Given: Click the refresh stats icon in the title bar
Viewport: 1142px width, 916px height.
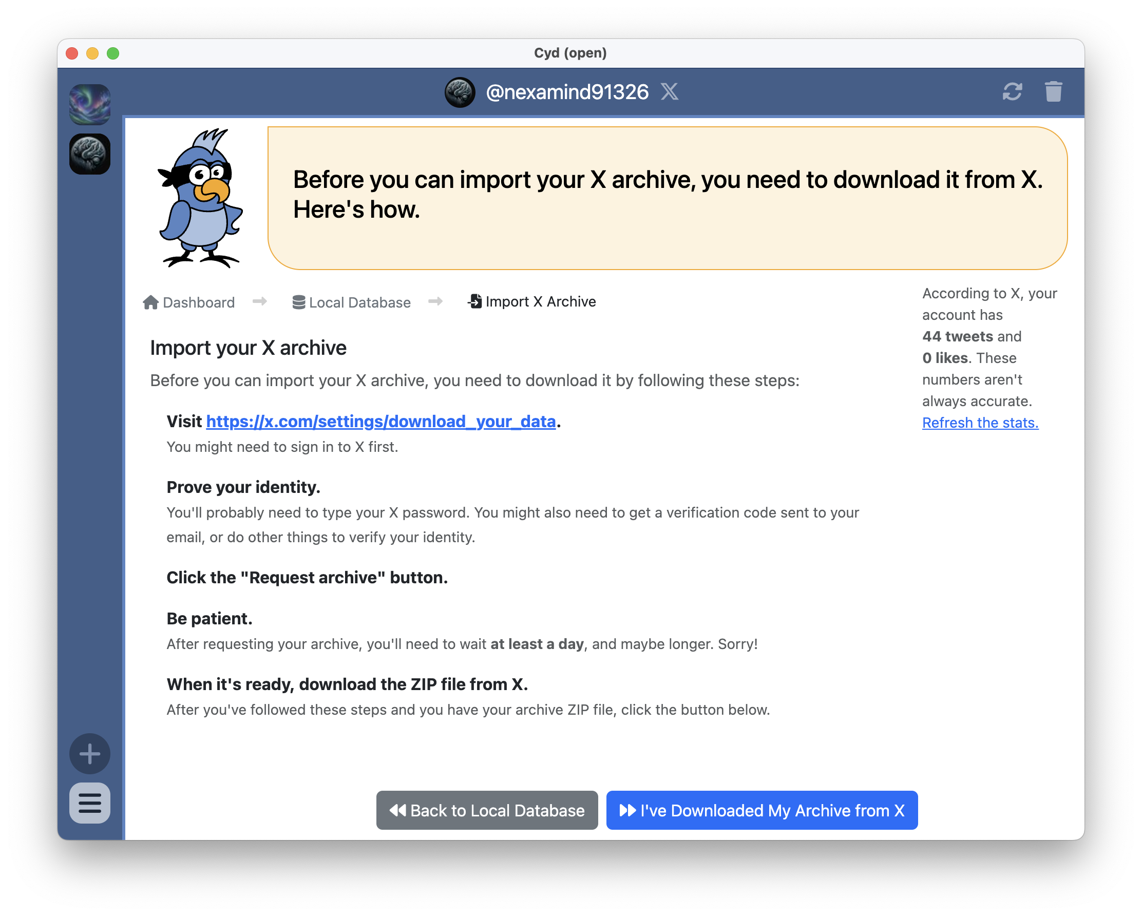Looking at the screenshot, I should pos(1012,92).
